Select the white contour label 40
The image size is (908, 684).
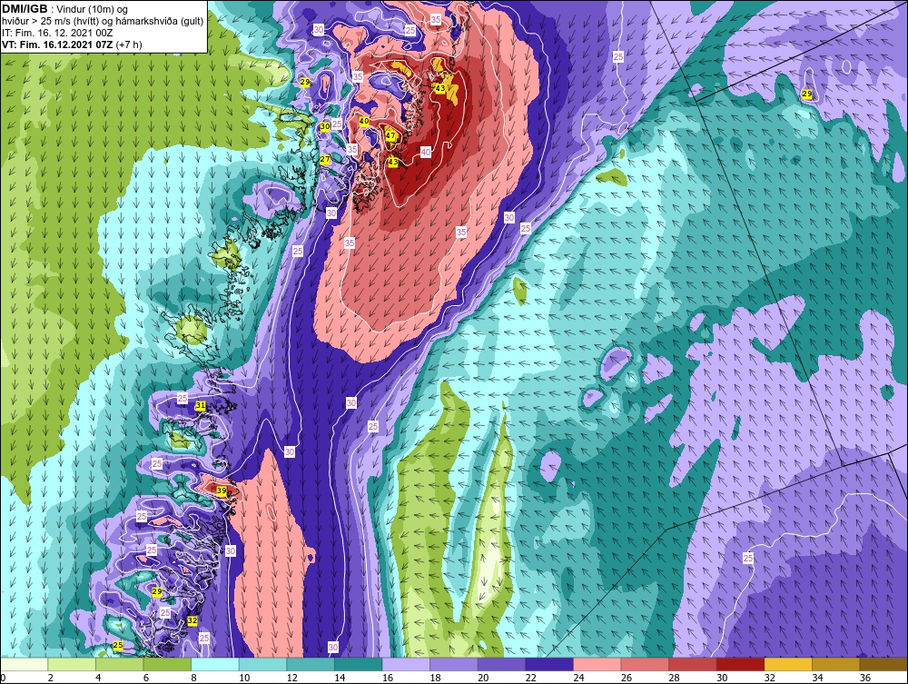(x=426, y=153)
